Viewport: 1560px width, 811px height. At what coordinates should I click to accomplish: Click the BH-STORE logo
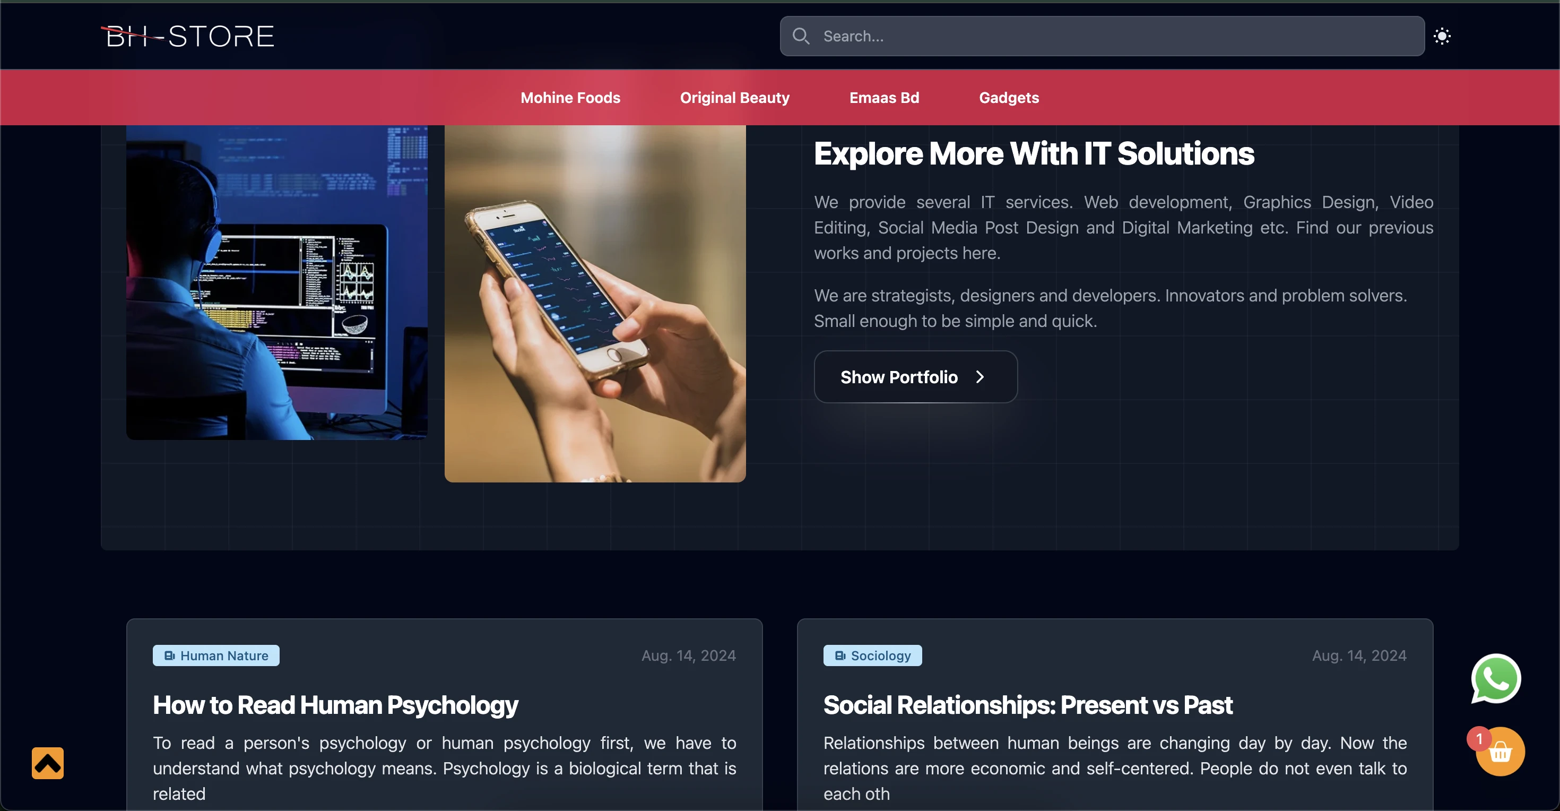(x=188, y=36)
